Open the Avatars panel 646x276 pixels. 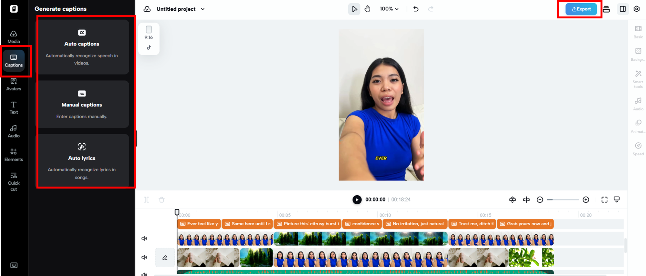pos(14,85)
